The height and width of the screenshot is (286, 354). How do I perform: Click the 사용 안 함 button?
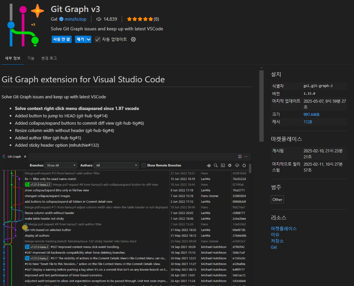click(x=62, y=39)
